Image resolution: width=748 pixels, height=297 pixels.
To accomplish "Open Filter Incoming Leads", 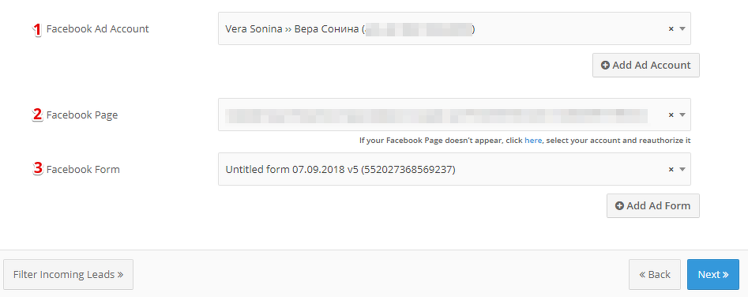I will [x=68, y=275].
